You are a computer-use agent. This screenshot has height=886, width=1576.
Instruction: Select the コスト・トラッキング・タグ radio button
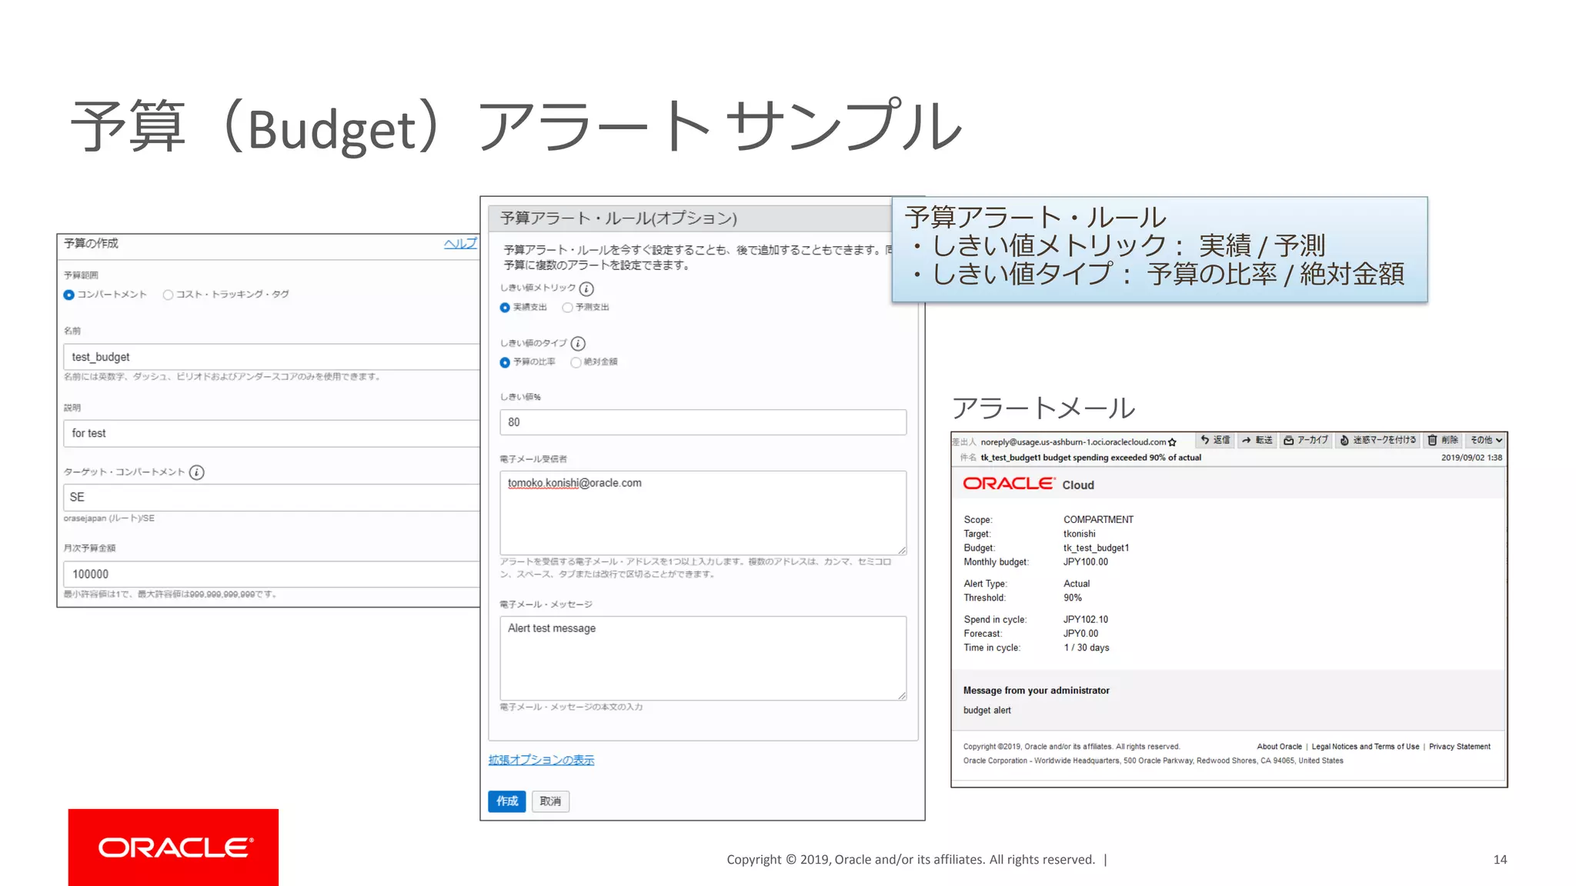(168, 295)
